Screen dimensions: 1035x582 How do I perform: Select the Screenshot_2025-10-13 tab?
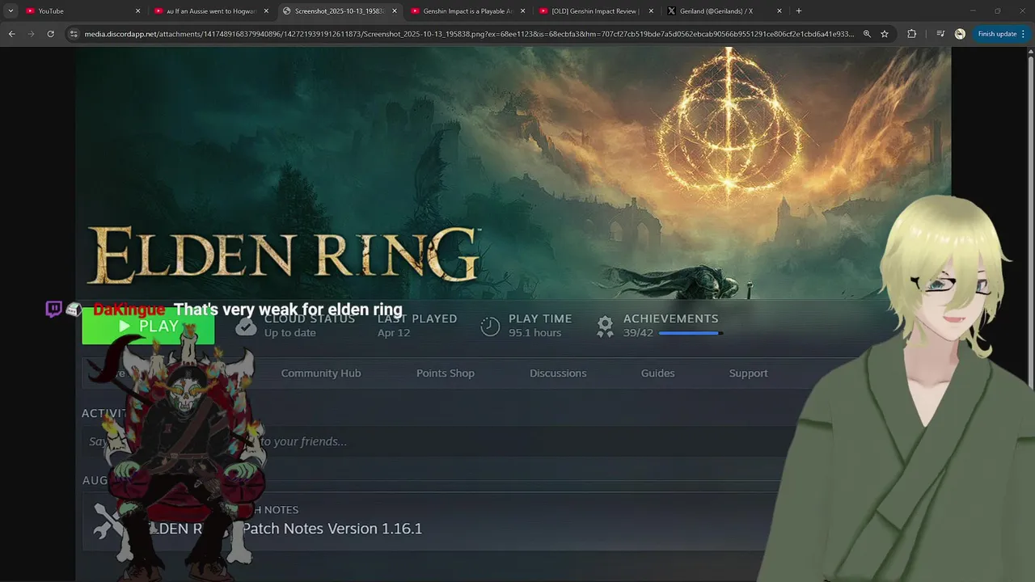click(338, 11)
